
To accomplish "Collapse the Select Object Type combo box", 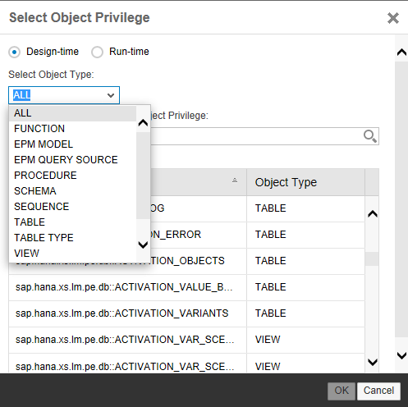I will [111, 95].
